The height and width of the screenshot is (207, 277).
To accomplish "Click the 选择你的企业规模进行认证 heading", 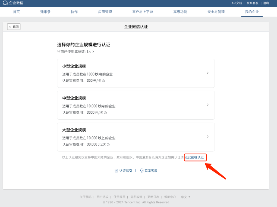I will pos(84,45).
